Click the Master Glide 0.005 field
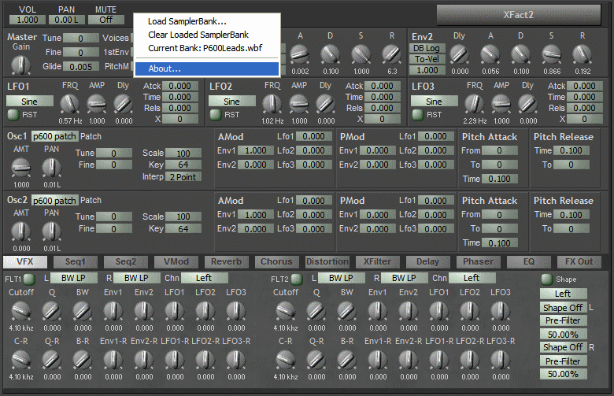614x396 pixels. [80, 67]
